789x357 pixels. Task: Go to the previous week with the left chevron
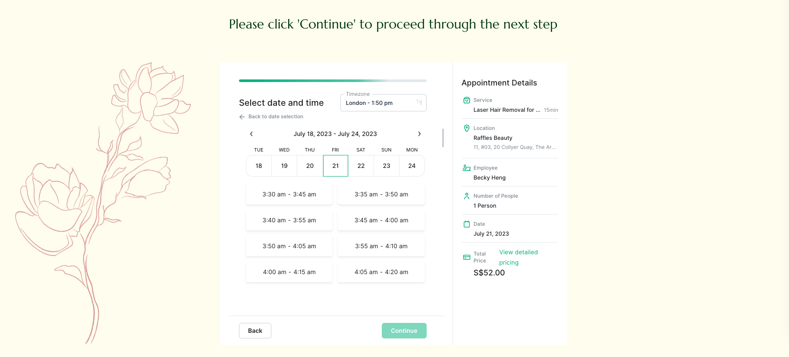[251, 134]
